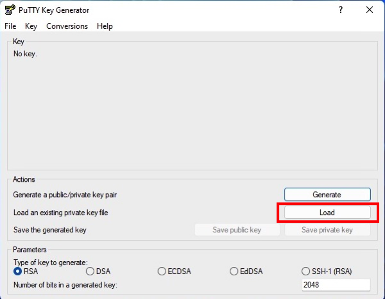Open the Help menu
The width and height of the screenshot is (385, 299).
click(105, 26)
